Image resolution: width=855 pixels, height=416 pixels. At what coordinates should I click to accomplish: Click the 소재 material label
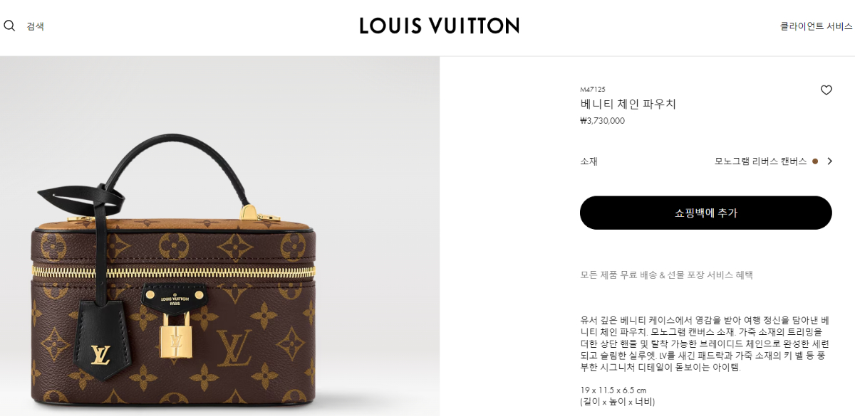point(589,161)
